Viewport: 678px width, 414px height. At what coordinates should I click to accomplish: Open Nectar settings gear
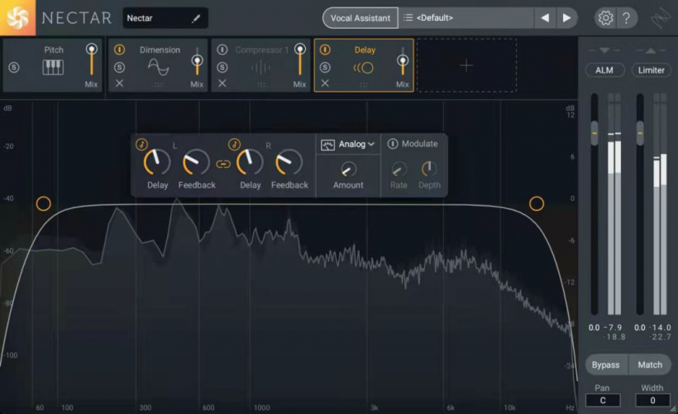point(605,18)
